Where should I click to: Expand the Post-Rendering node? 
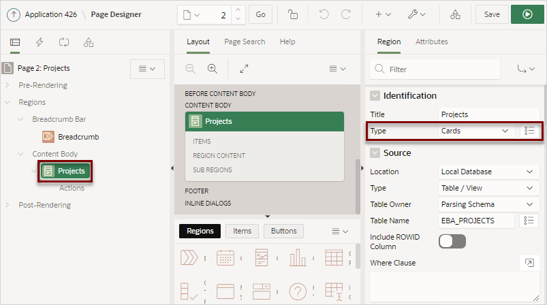click(x=7, y=205)
